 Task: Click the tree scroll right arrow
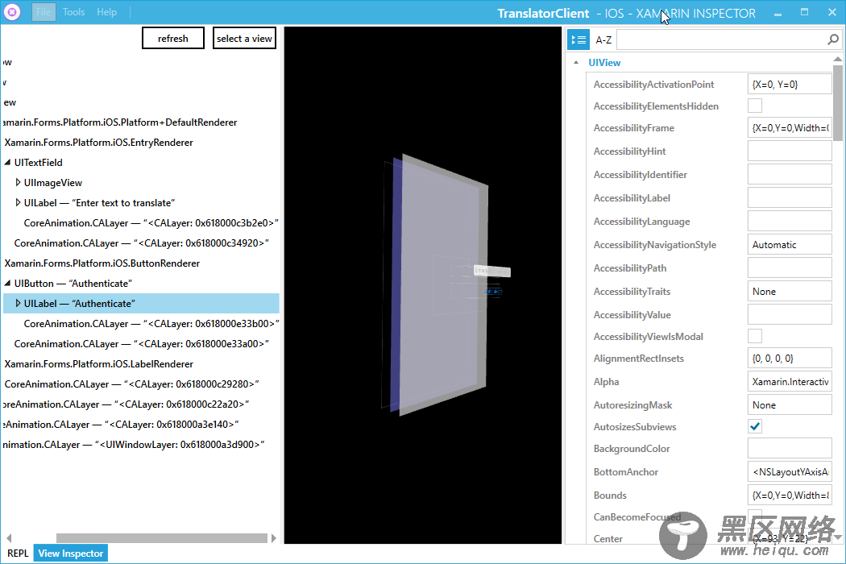coord(274,538)
